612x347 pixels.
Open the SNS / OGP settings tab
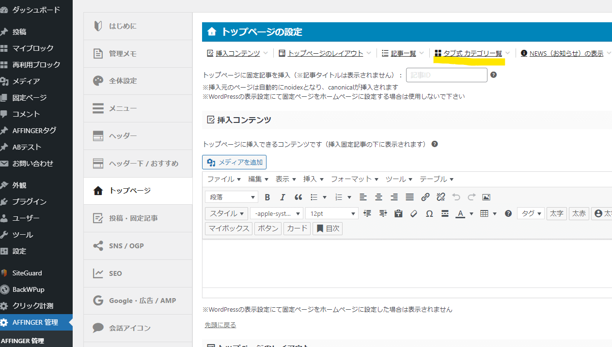click(x=138, y=246)
